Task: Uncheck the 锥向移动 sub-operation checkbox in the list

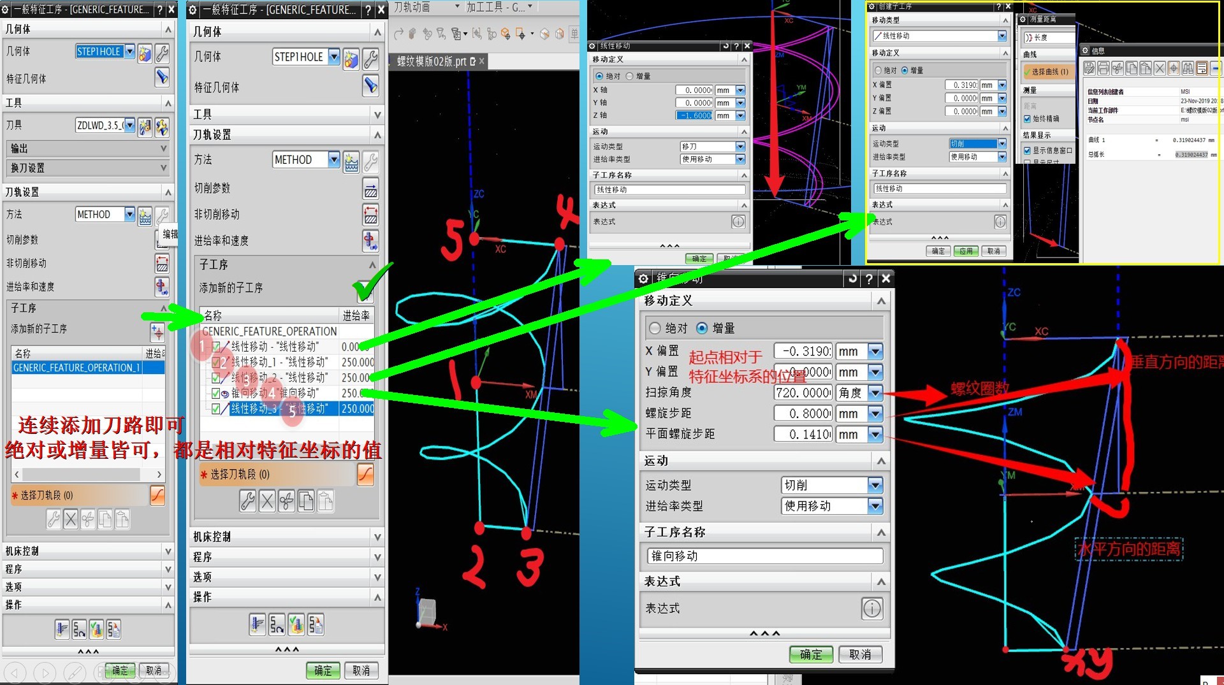Action: [216, 393]
